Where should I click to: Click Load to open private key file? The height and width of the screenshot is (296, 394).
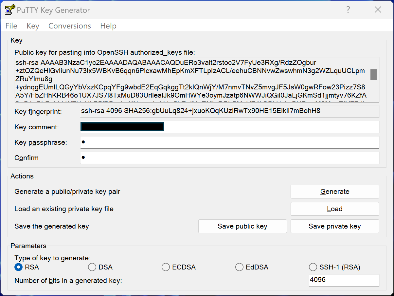pos(335,209)
